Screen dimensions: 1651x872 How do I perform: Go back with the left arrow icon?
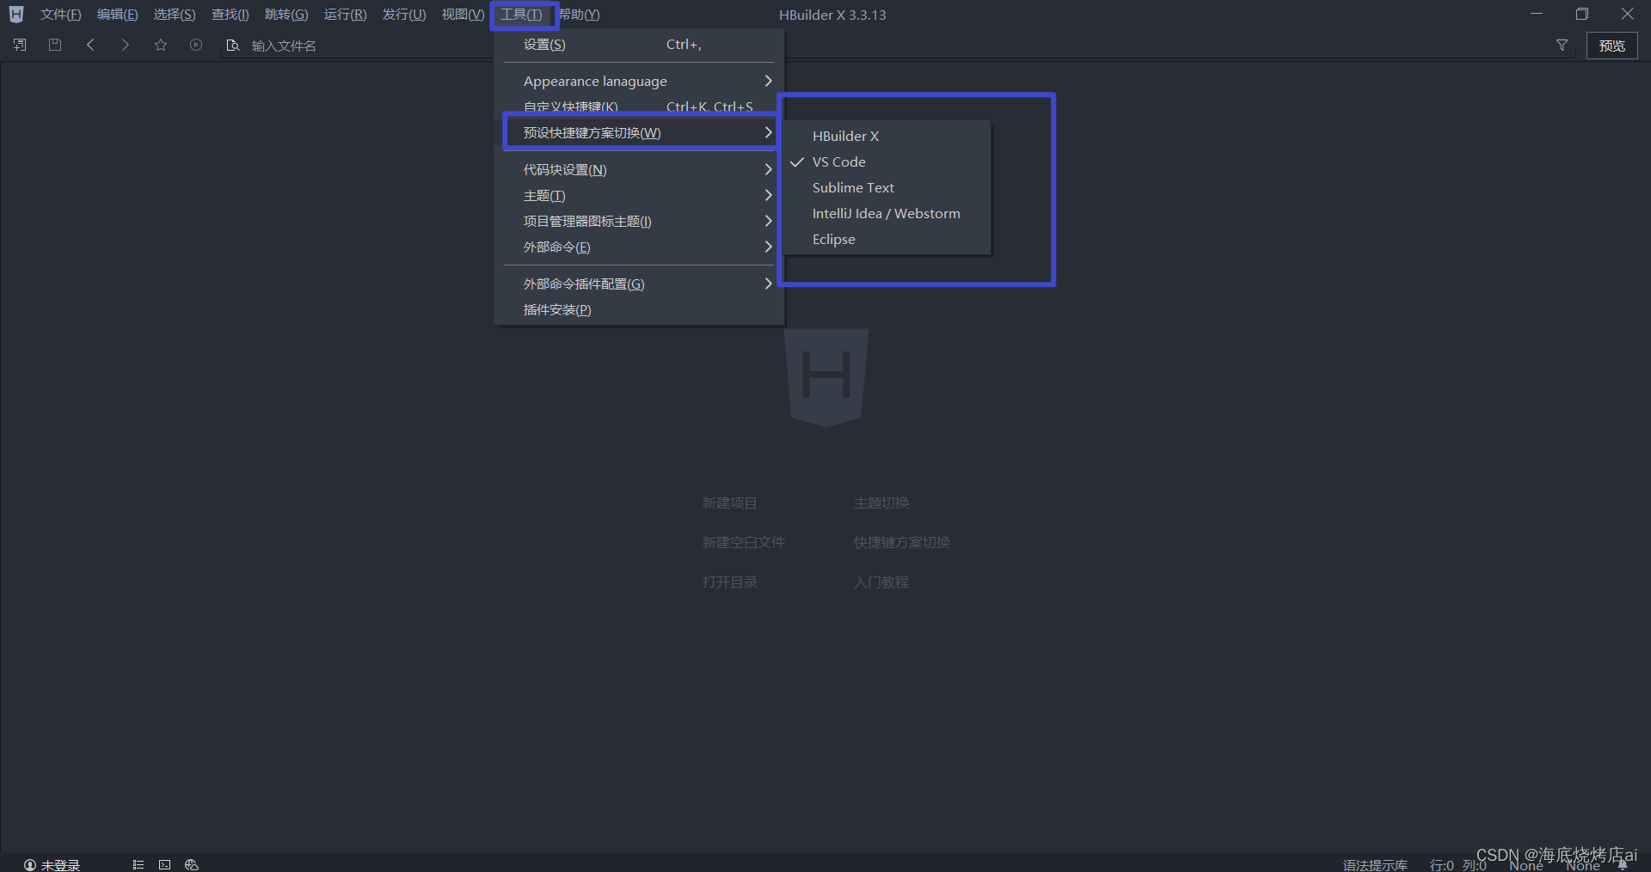pyautogui.click(x=90, y=45)
